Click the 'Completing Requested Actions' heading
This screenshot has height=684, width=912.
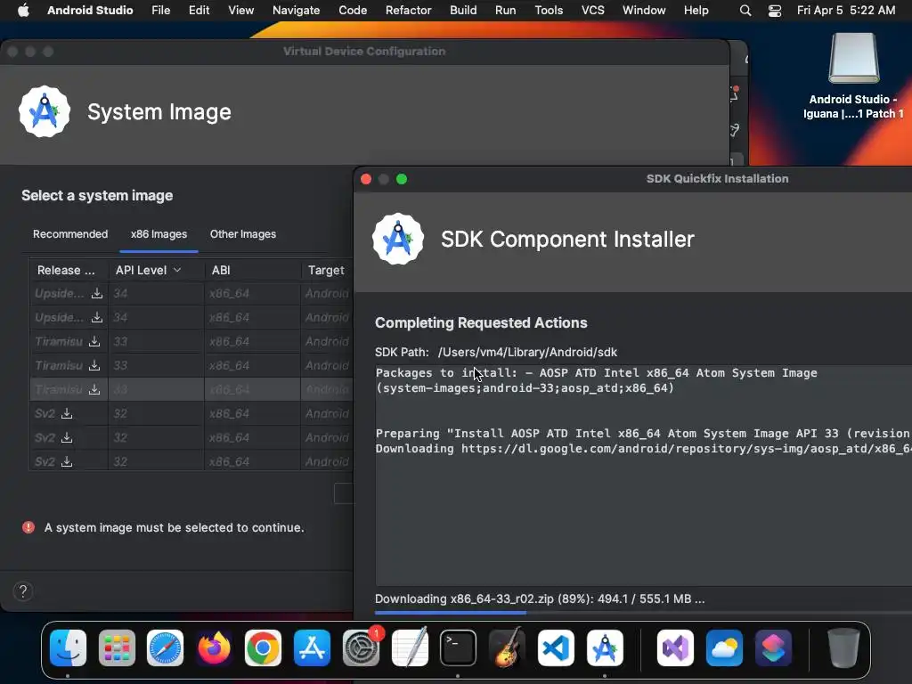pyautogui.click(x=481, y=322)
